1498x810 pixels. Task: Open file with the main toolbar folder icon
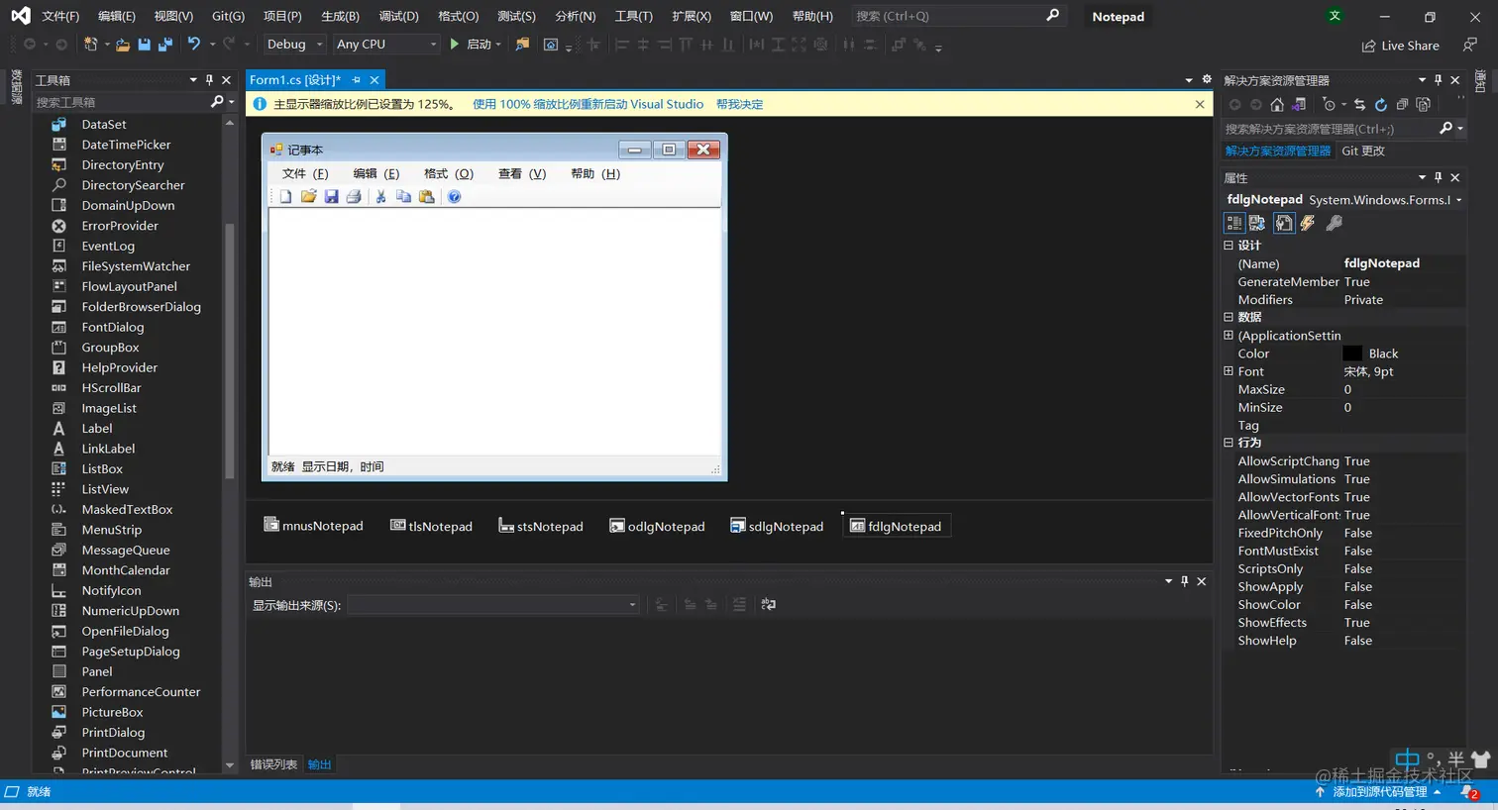pyautogui.click(x=123, y=45)
